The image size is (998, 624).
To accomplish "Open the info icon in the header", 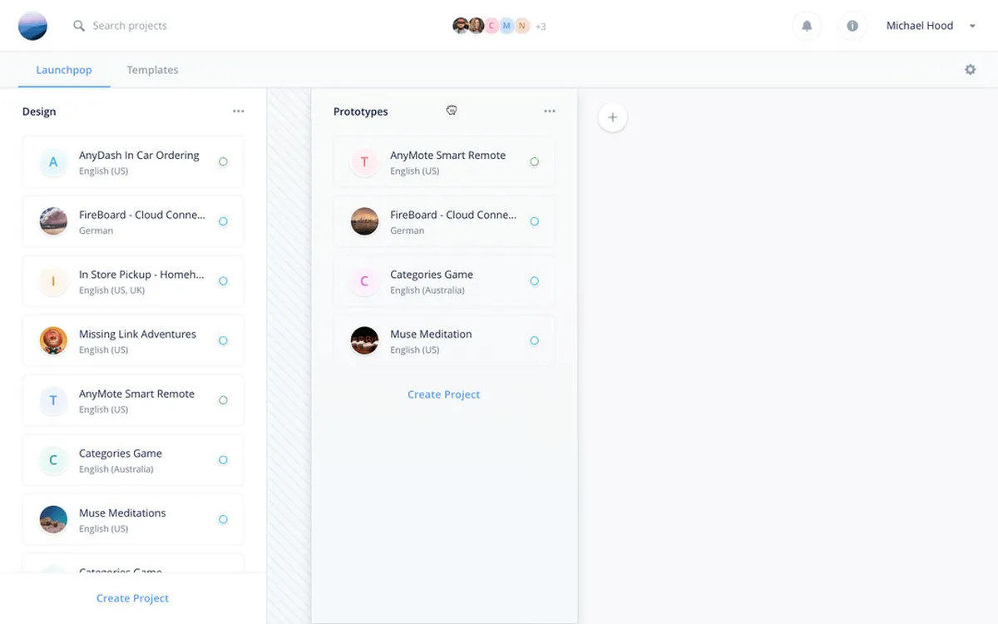I will pos(852,26).
